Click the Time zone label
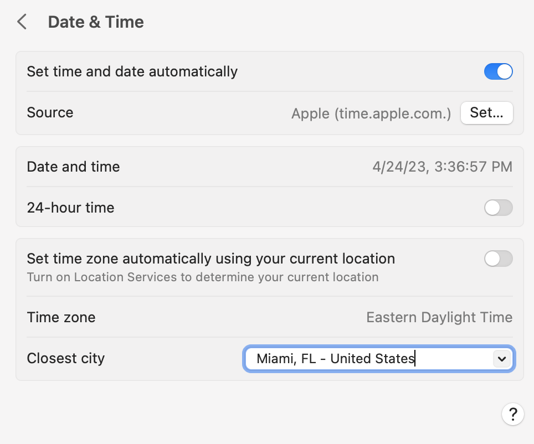The height and width of the screenshot is (444, 534). coord(61,318)
